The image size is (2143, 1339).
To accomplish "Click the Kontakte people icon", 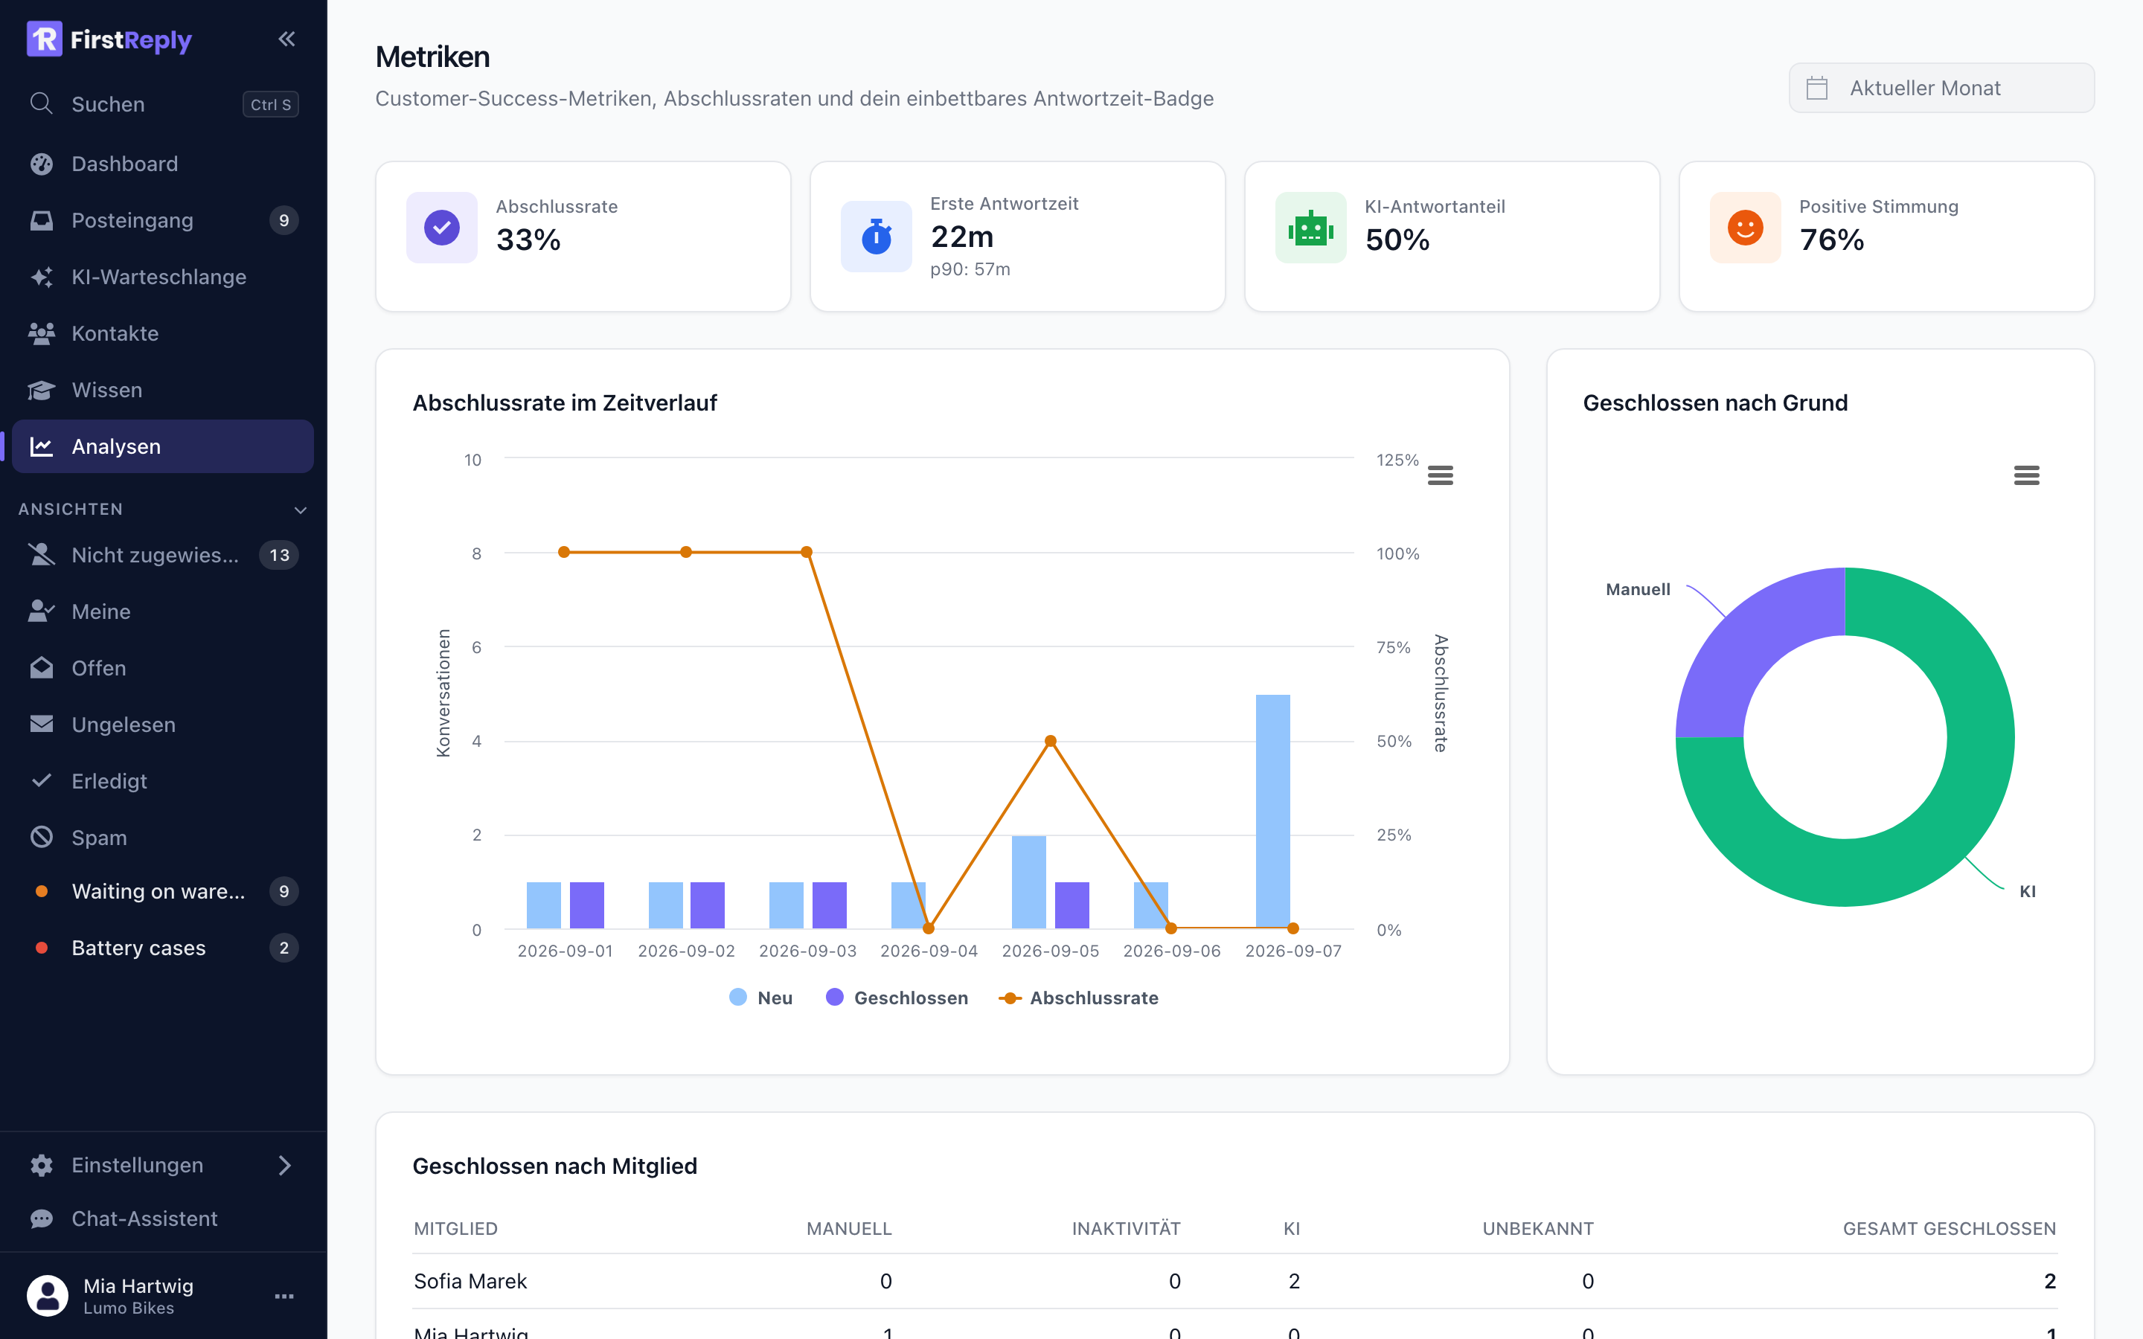I will (x=41, y=334).
